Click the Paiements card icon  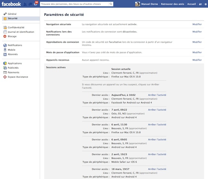(5, 72)
